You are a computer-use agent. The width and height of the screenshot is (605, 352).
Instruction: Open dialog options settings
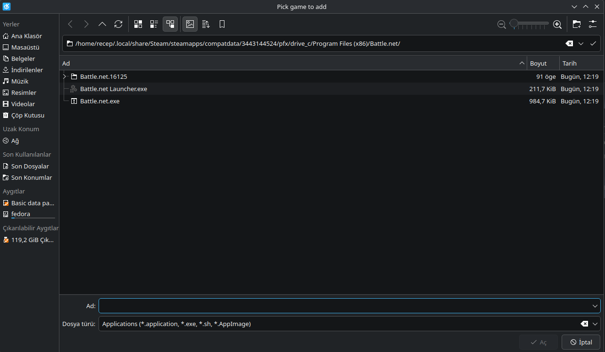(593, 24)
